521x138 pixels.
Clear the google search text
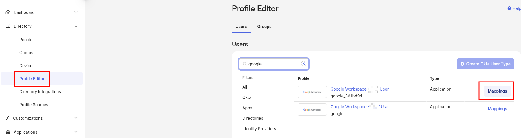[x=303, y=64]
